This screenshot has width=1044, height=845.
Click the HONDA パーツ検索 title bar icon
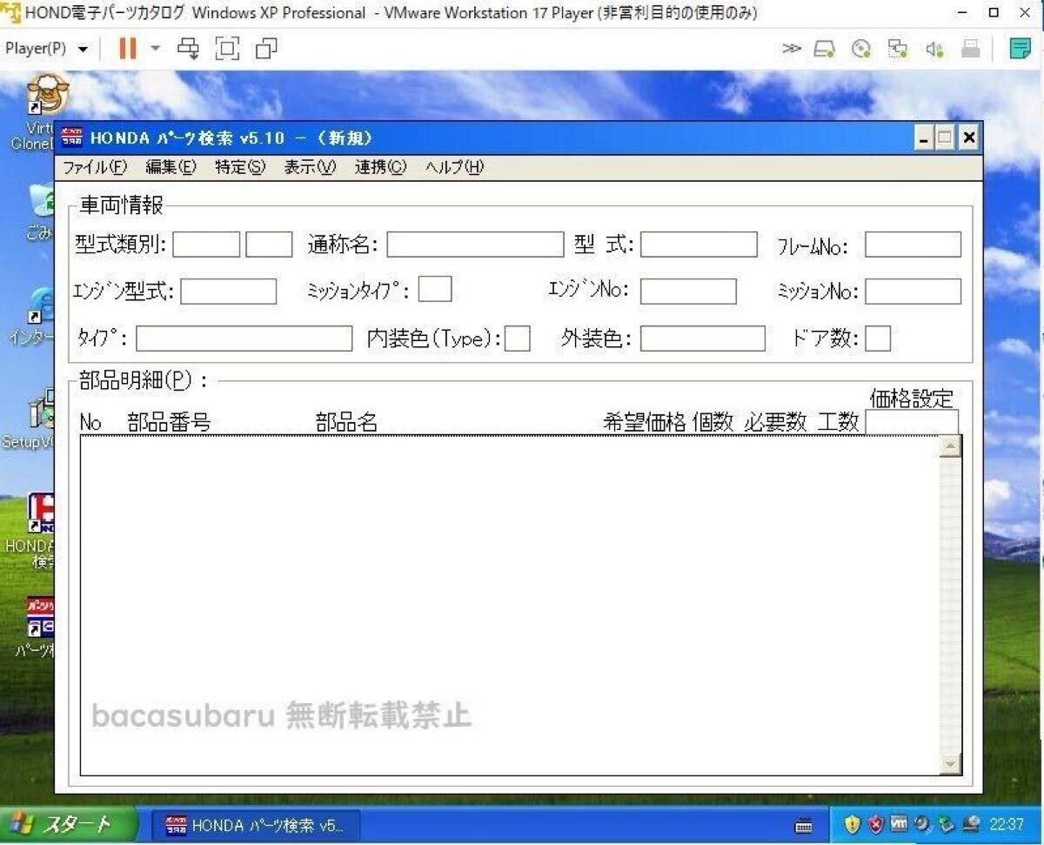click(x=73, y=137)
